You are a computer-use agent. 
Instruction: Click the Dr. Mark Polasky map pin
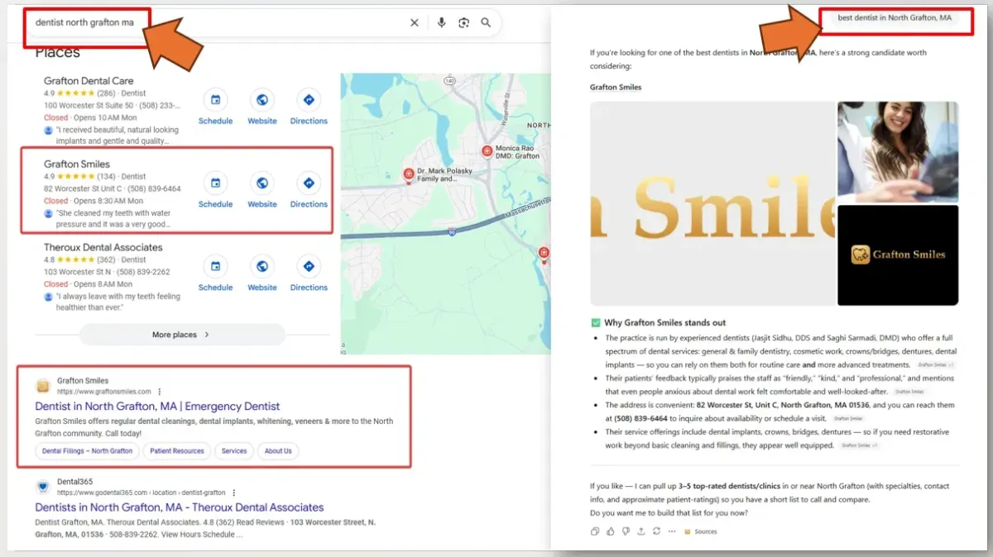click(x=408, y=174)
